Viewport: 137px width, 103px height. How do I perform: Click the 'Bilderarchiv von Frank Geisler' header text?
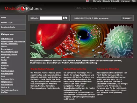(95, 8)
